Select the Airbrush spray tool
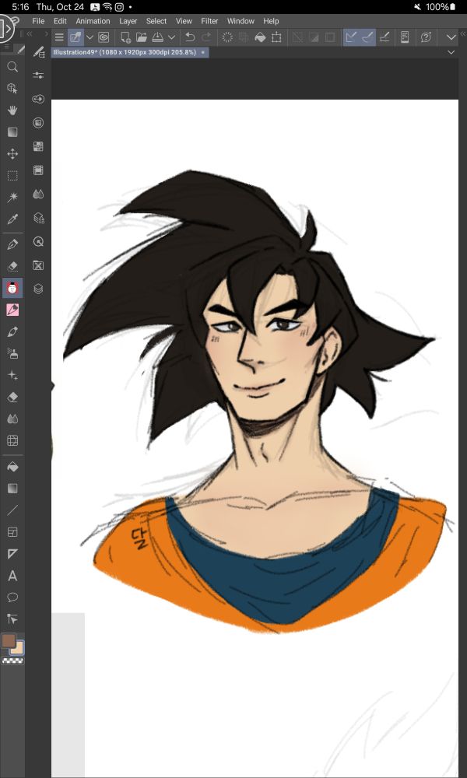Image resolution: width=467 pixels, height=778 pixels. [x=12, y=353]
